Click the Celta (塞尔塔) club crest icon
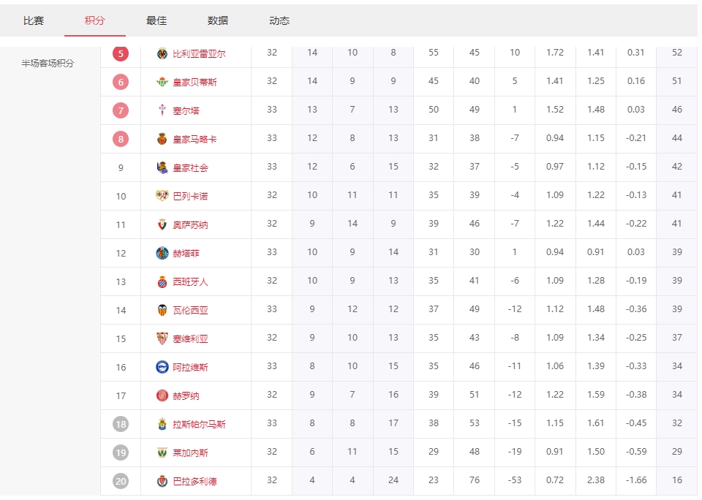This screenshot has height=500, width=702. [x=162, y=110]
